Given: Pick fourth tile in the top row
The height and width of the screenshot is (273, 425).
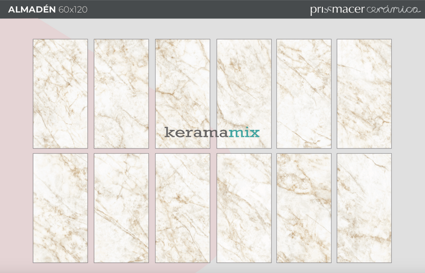Looking at the screenshot, I should [x=244, y=94].
